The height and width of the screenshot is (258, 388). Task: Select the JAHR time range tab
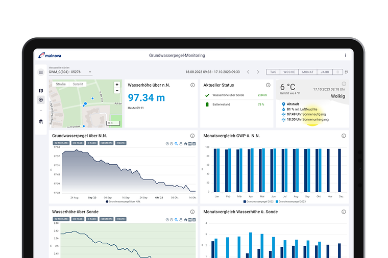point(325,72)
